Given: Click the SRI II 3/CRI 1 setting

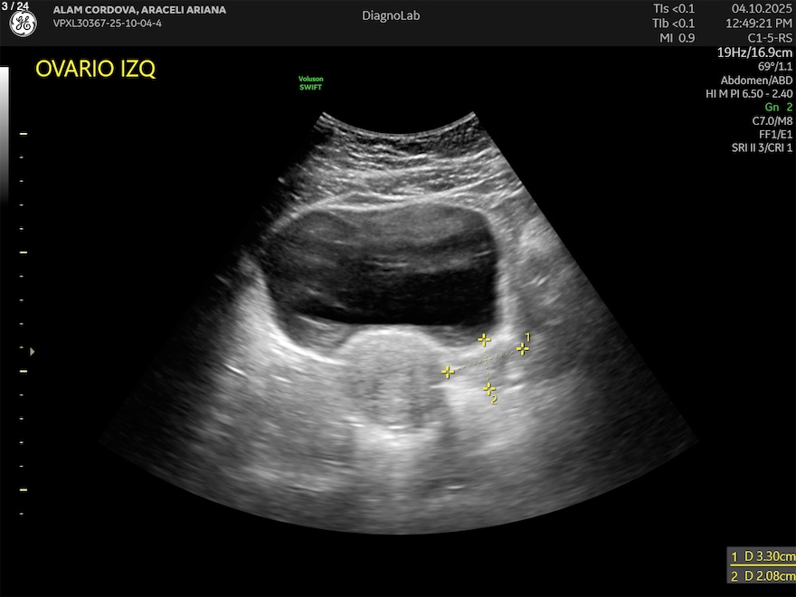Looking at the screenshot, I should (x=762, y=147).
